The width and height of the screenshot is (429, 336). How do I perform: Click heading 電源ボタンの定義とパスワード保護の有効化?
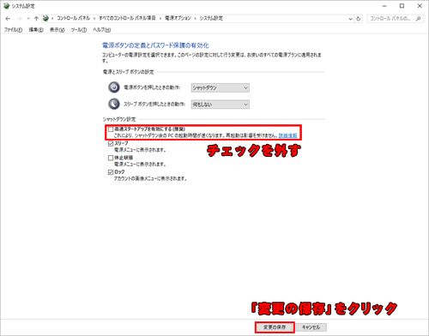tap(155, 45)
